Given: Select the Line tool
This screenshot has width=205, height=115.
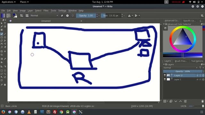Looking at the screenshot, I should [x=5, y=34].
